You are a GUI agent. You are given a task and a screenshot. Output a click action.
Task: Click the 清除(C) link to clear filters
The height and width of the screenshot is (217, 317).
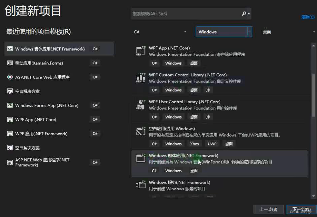(308, 17)
